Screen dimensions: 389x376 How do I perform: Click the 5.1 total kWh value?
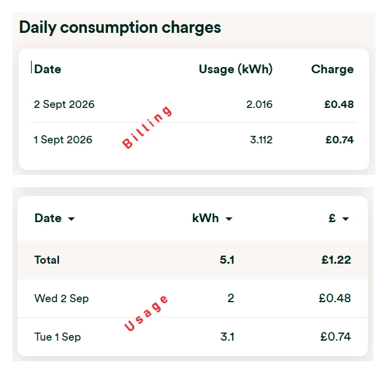pos(227,260)
